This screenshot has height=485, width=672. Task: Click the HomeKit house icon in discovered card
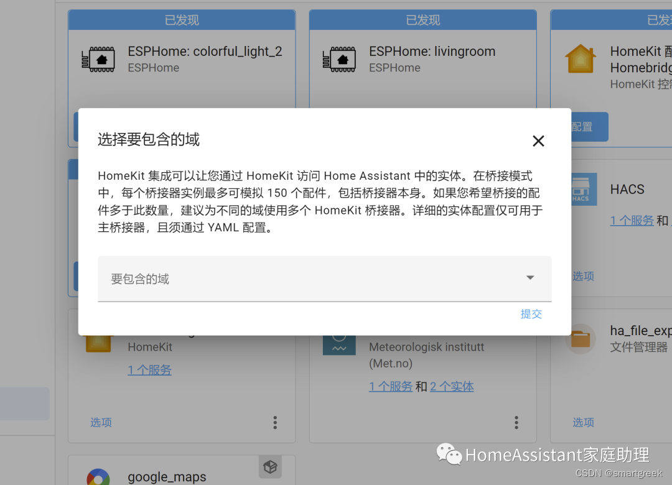tap(581, 58)
